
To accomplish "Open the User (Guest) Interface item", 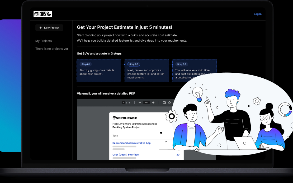I will tap(125, 155).
